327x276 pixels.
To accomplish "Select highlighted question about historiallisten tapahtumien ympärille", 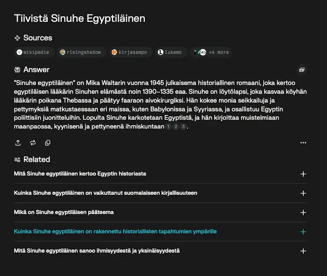I will (115, 231).
